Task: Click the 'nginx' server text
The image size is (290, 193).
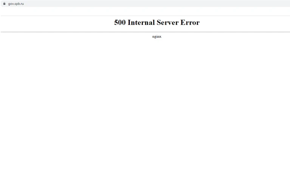Action: [157, 37]
